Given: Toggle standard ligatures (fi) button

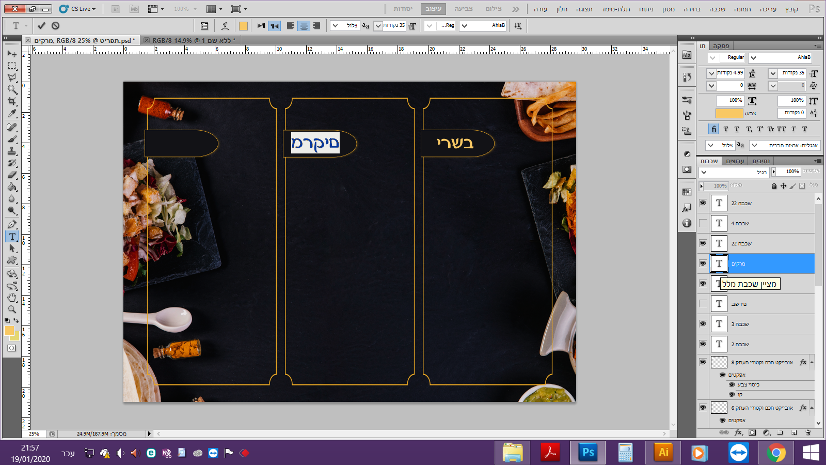Looking at the screenshot, I should pyautogui.click(x=713, y=129).
